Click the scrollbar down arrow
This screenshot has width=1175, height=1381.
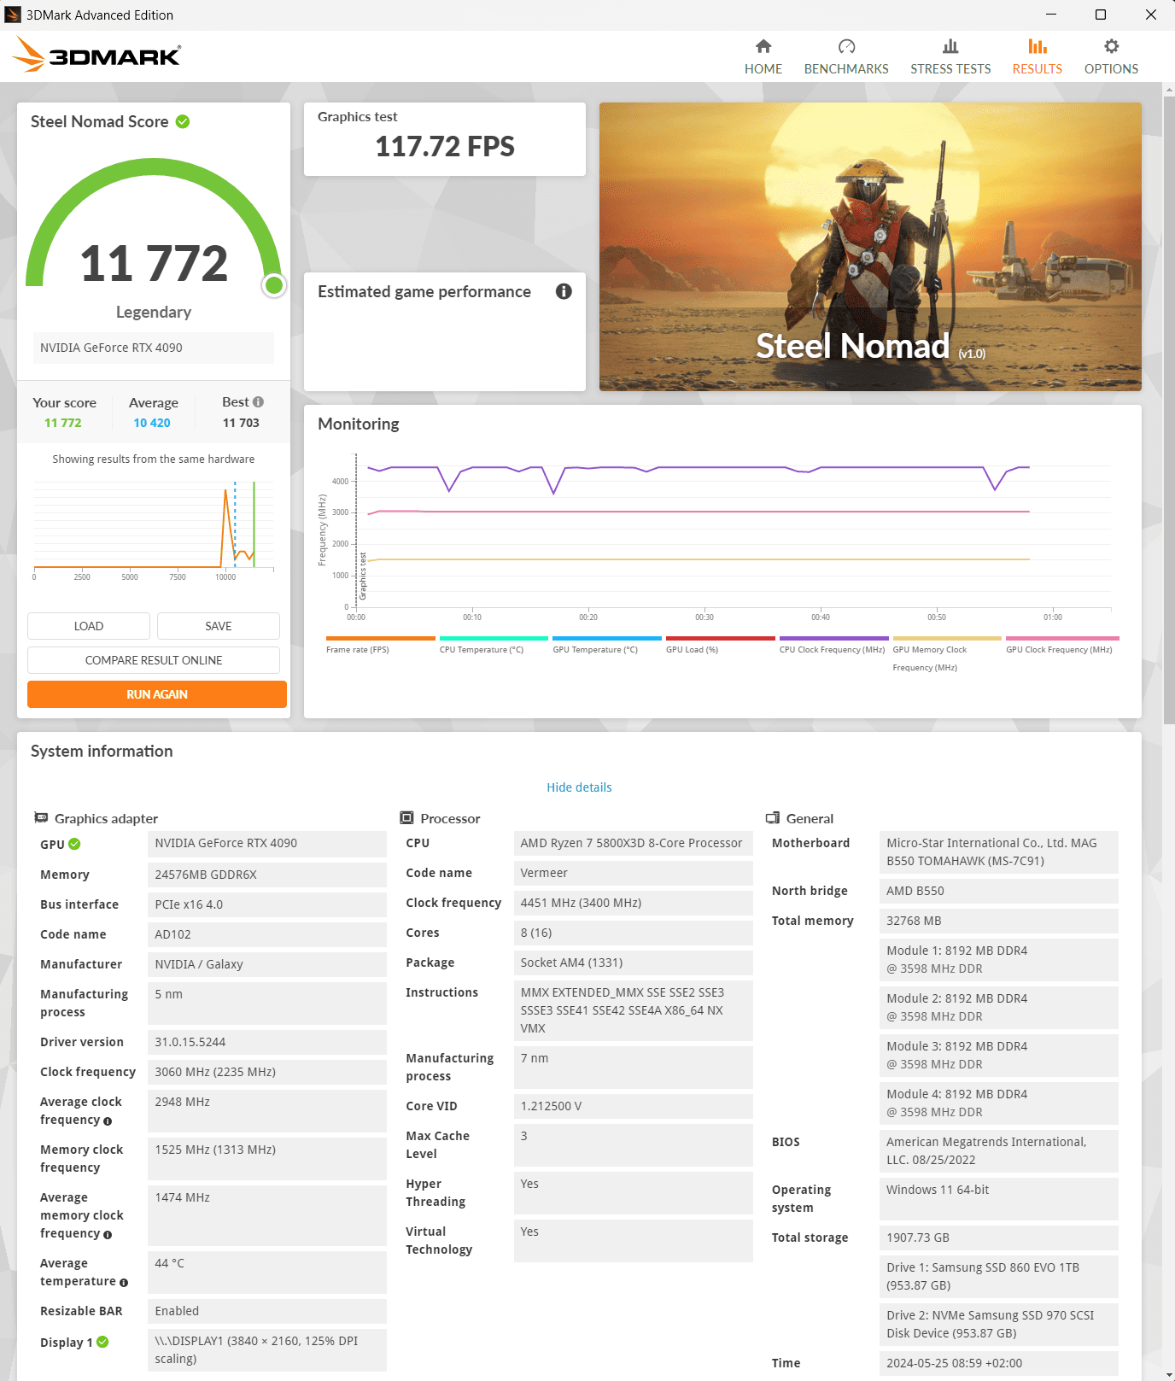(x=1168, y=1374)
